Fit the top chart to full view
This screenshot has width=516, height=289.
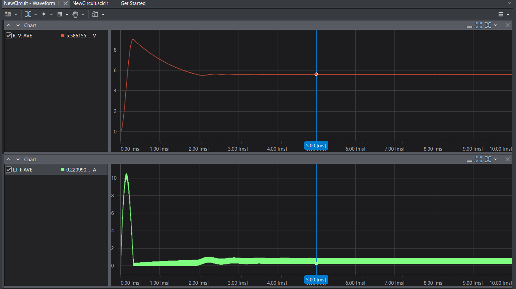[x=479, y=25]
